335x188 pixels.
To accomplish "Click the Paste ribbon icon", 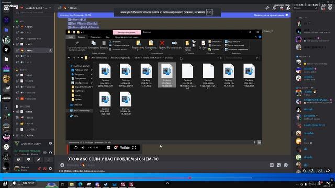I will (x=104, y=43).
